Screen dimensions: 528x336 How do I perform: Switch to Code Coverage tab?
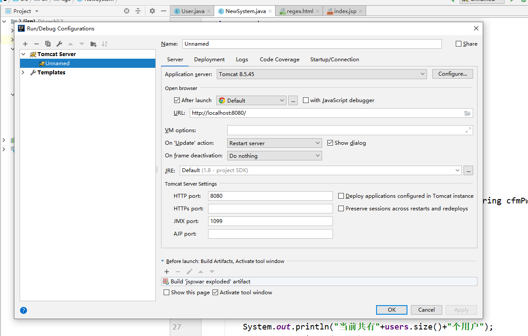point(279,60)
